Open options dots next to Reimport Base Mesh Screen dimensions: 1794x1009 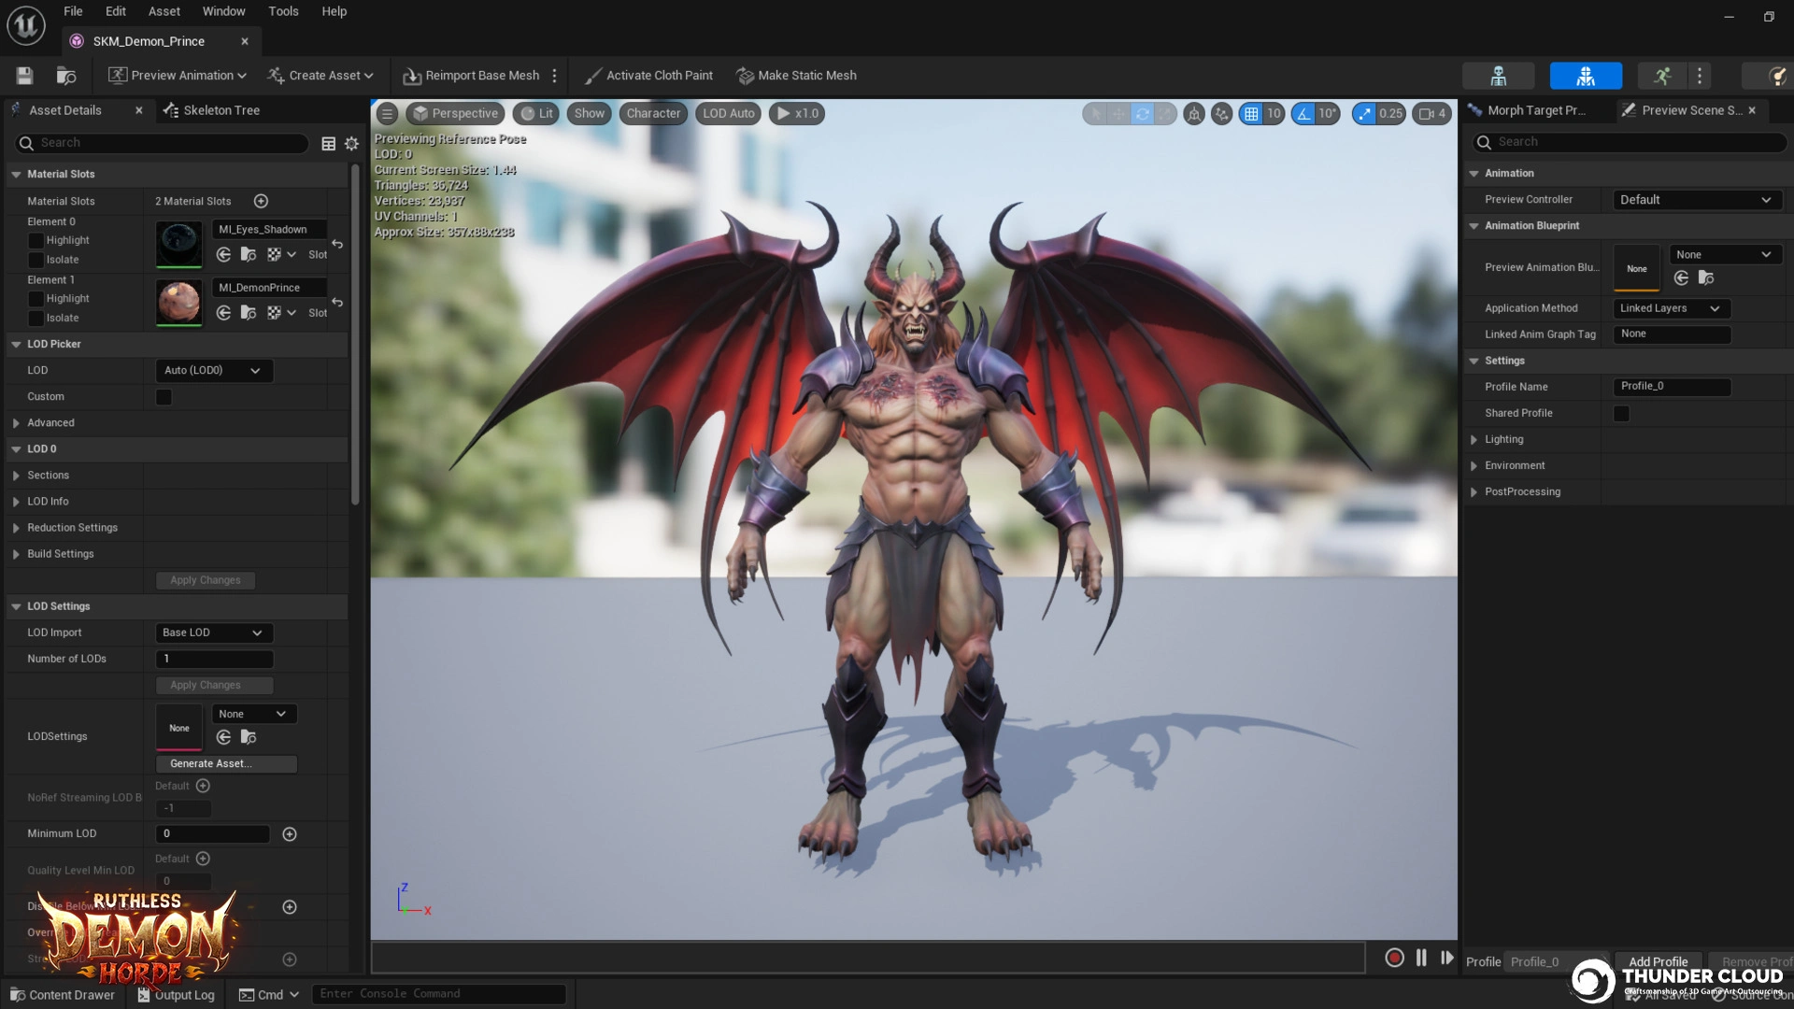[555, 76]
